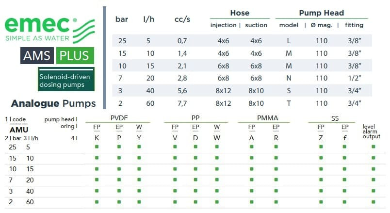Click the AMU code label
The height and width of the screenshot is (213, 390).
pos(19,130)
